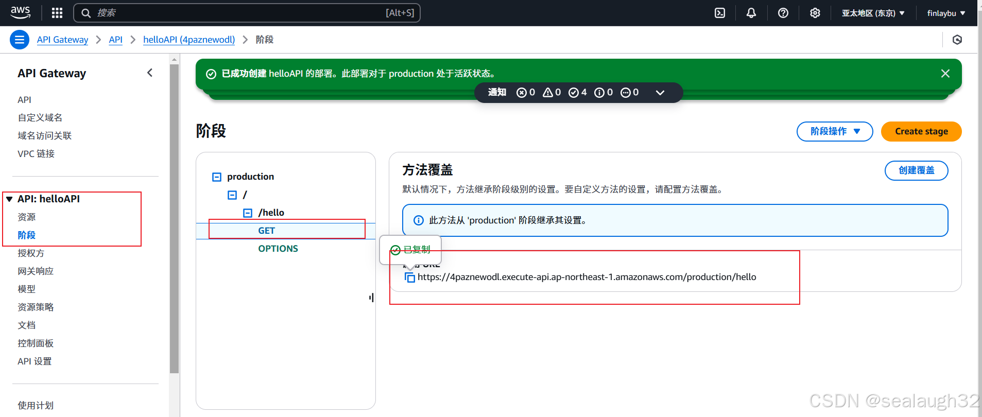Open the hexagon panel icon at top right

pyautogui.click(x=957, y=40)
